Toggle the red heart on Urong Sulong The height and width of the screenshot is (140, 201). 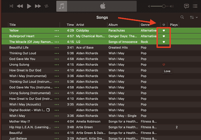164,65
